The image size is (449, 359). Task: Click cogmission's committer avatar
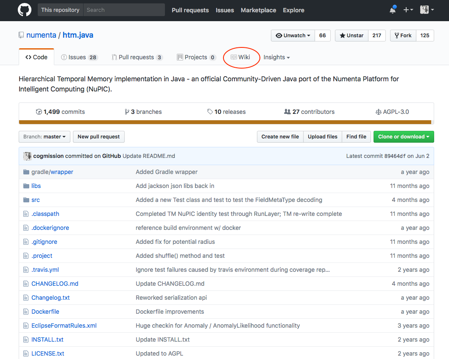pos(28,156)
